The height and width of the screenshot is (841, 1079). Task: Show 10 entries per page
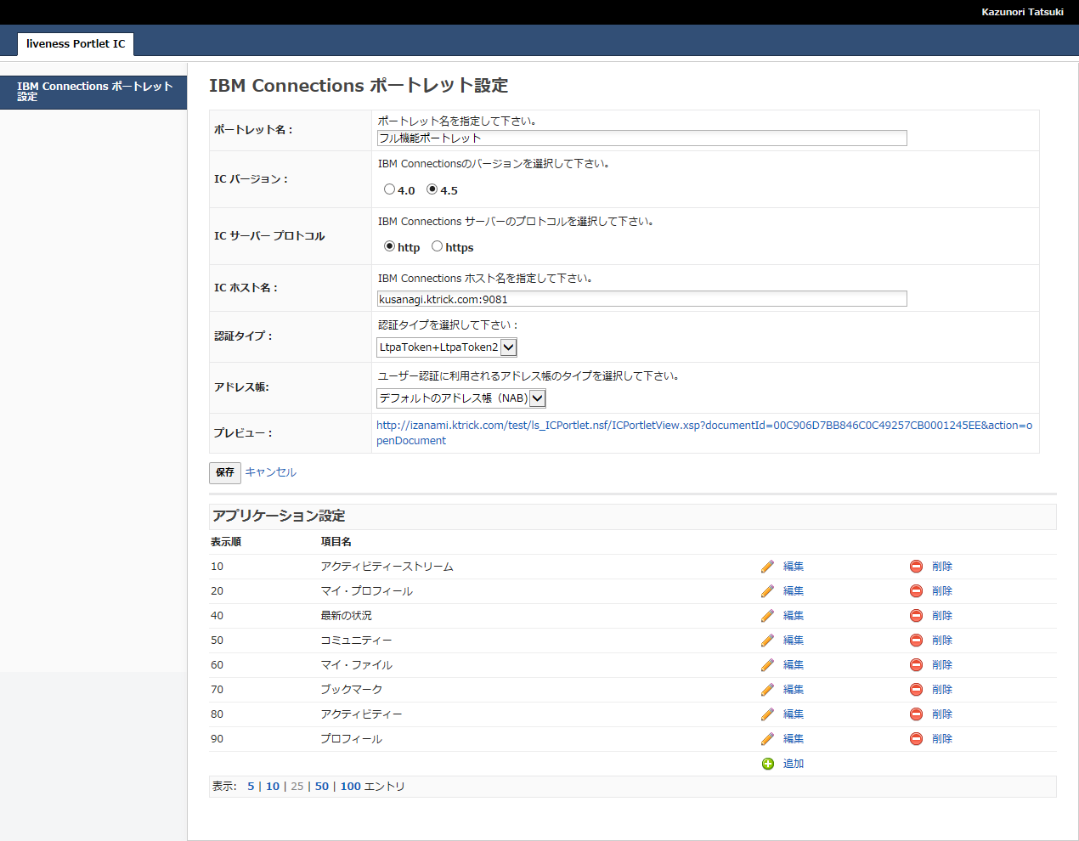tap(273, 787)
